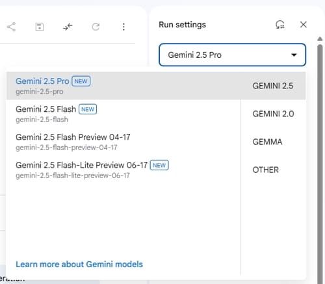Click the reset run settings icon
Viewport: 325px width, 284px height.
coord(280,25)
